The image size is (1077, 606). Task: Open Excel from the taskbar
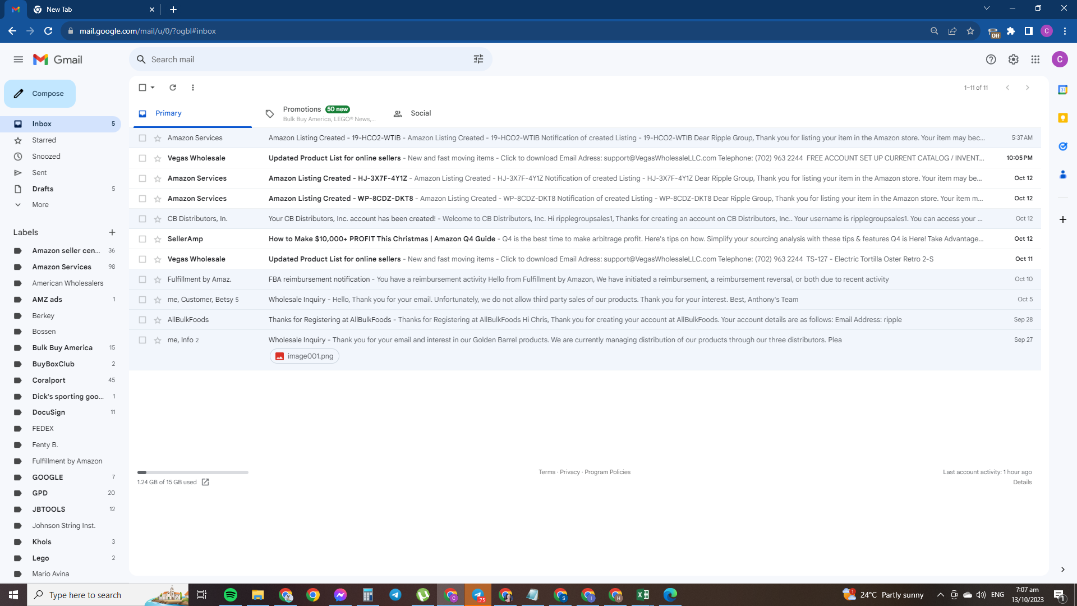point(643,595)
